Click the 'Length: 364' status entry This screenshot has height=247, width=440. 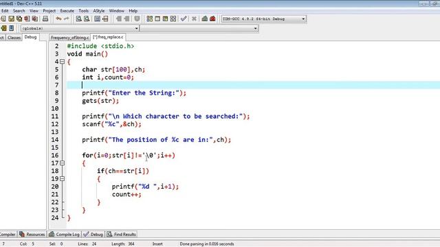click(x=123, y=244)
